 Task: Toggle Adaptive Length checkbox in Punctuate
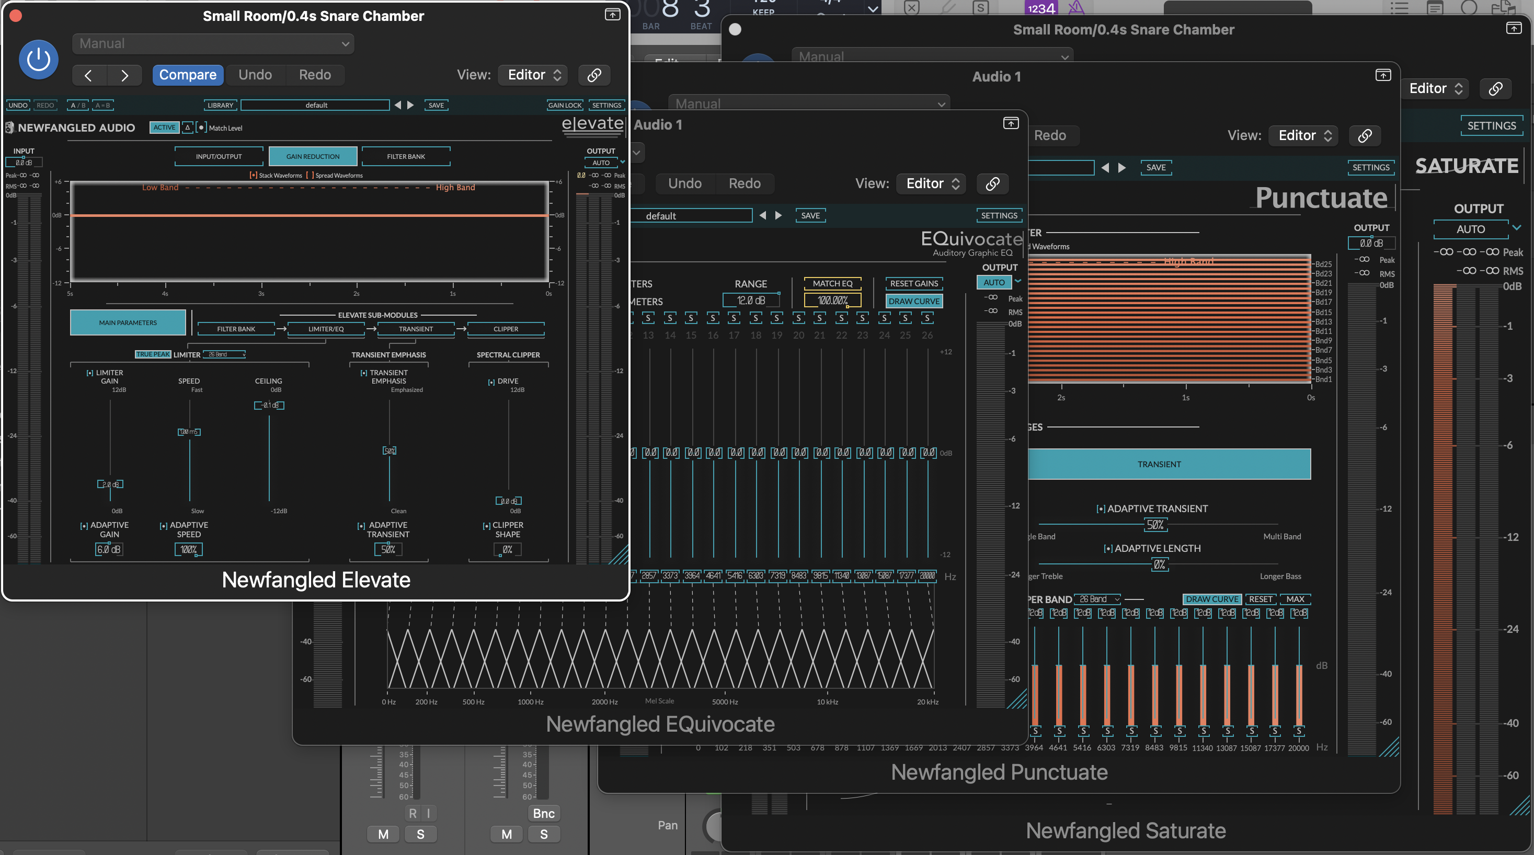click(1107, 548)
